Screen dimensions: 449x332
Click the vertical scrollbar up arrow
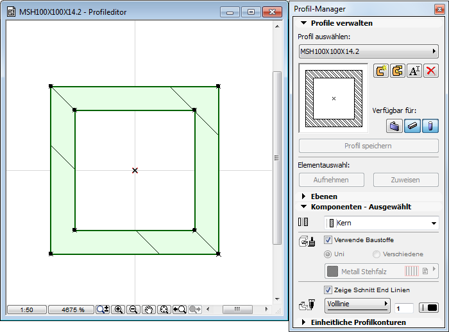[277, 26]
